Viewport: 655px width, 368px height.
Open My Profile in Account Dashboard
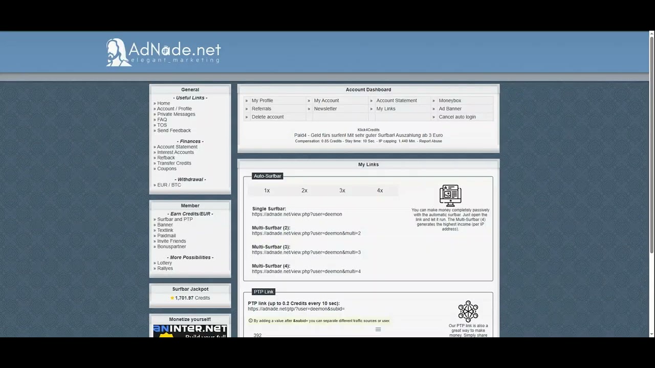tap(262, 101)
